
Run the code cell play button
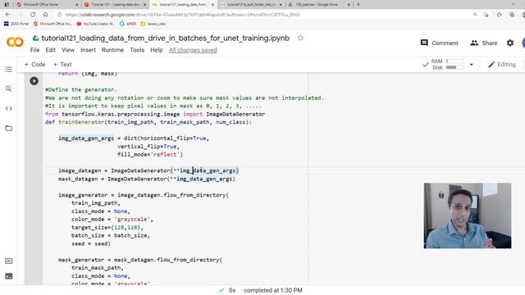[x=34, y=81]
